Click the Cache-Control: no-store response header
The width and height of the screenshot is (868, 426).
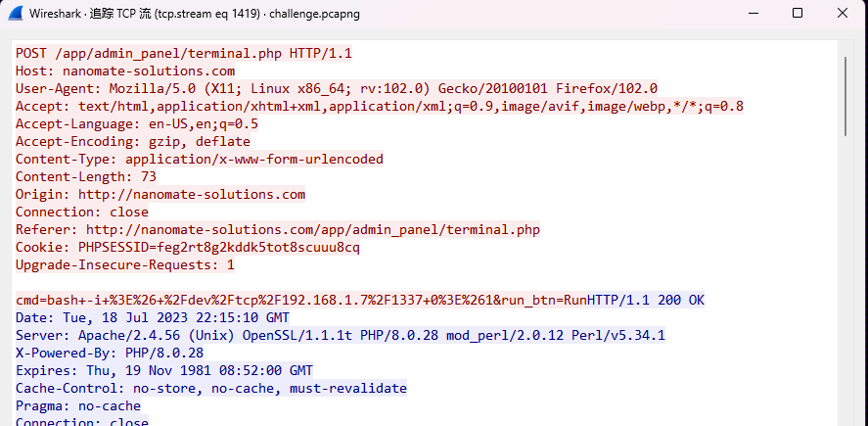click(x=211, y=389)
